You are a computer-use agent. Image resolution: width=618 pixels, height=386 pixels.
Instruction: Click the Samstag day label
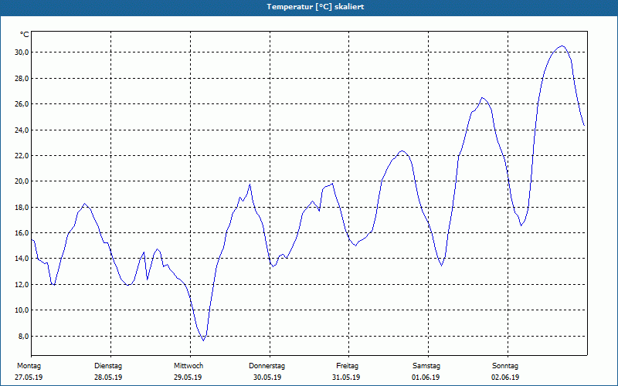pos(426,366)
